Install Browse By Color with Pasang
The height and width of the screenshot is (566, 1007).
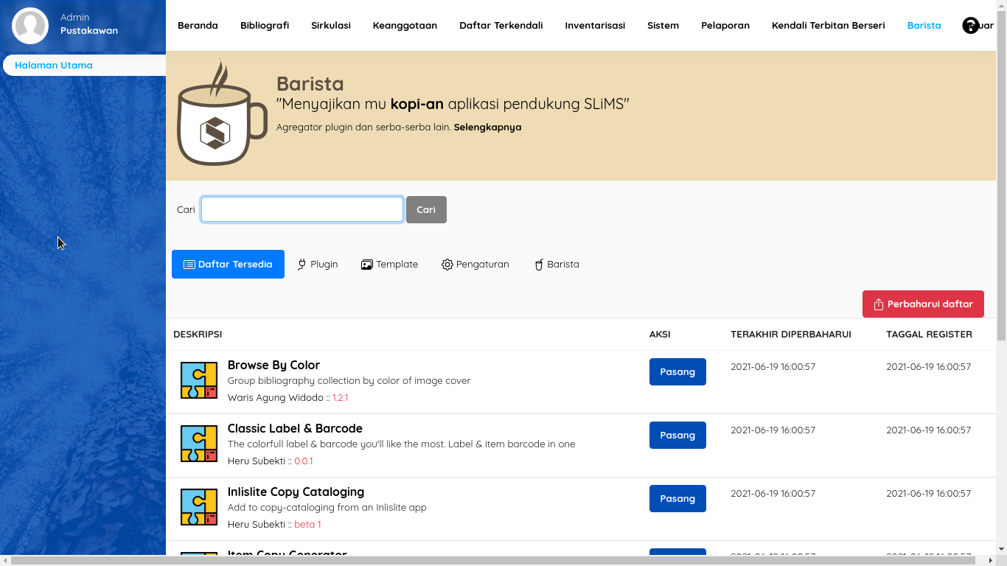[x=677, y=371]
